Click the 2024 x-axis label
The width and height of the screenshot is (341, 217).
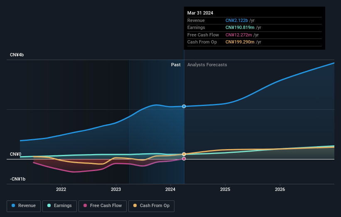170,189
